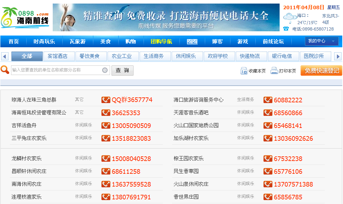This screenshot has height=204, width=343.
Task: Click phone icon beside 60882222
Action: (268, 100)
